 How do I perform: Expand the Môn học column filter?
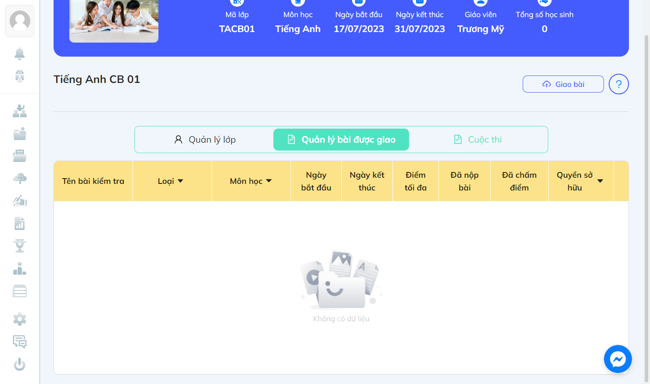[269, 181]
